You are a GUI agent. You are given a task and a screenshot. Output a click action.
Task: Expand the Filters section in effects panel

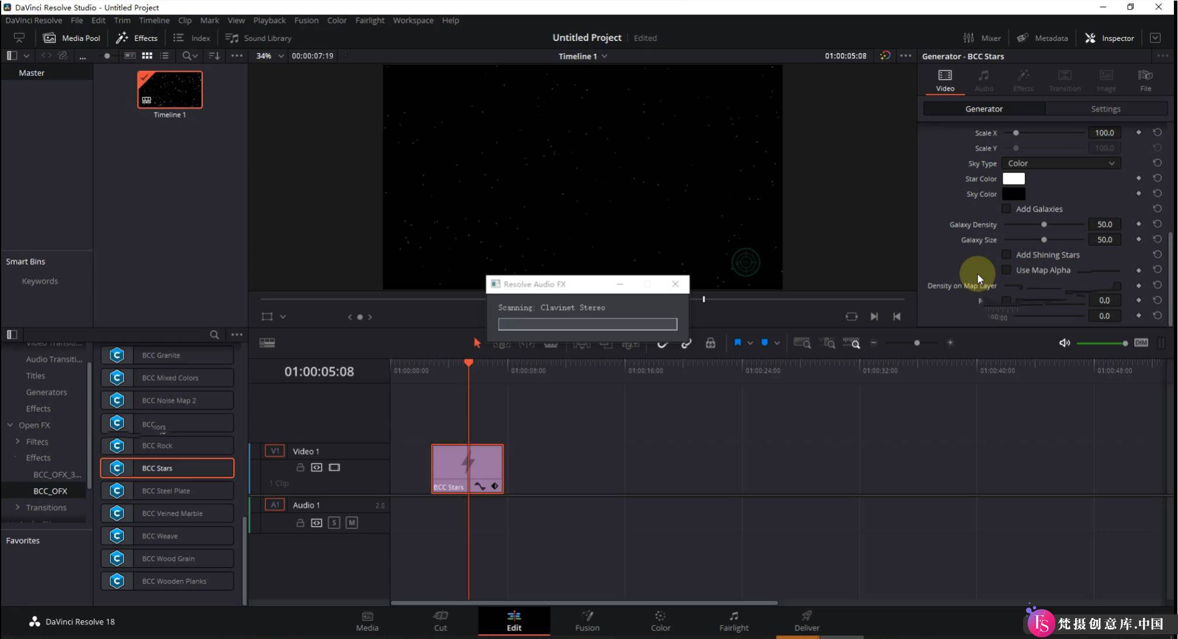[18, 440]
